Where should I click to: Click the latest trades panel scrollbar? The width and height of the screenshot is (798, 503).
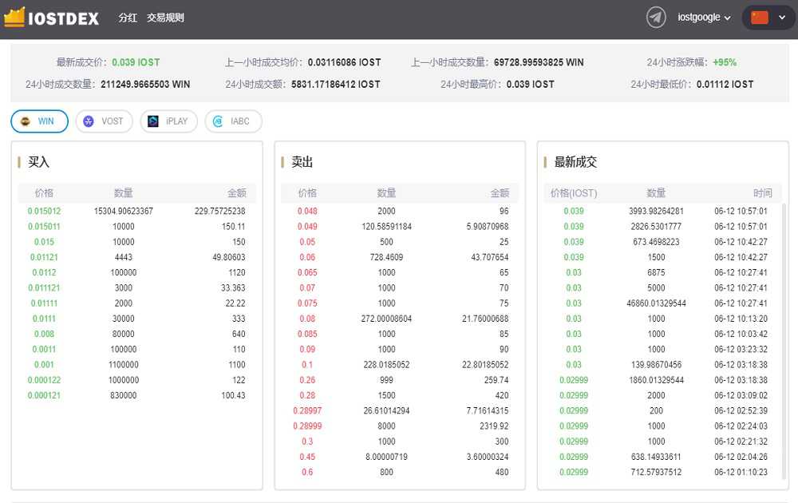[x=784, y=341]
